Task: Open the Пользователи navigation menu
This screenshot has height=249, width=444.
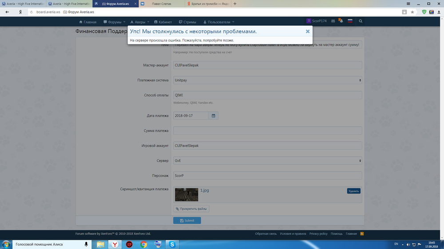Action: point(218,22)
